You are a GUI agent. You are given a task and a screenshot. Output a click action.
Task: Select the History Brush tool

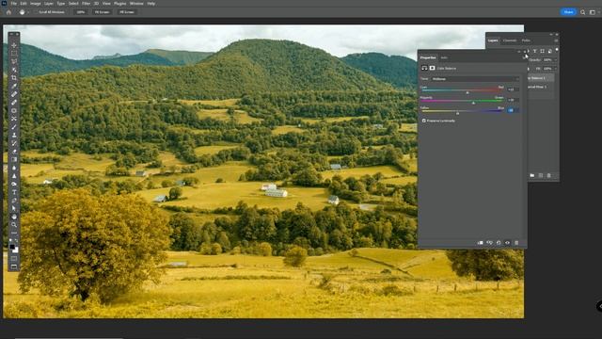(x=14, y=143)
